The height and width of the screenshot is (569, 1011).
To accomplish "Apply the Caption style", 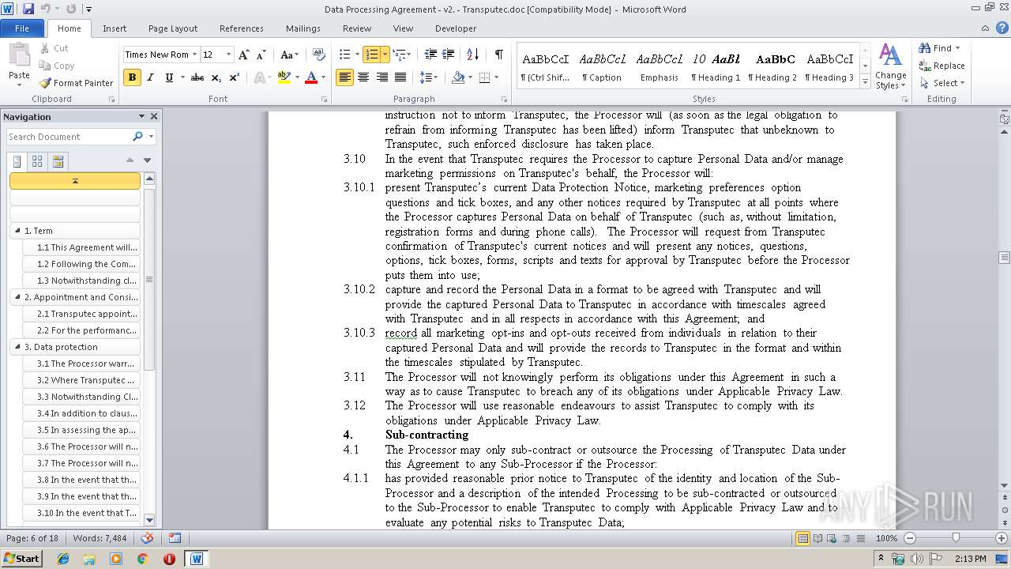I will 603,66.
